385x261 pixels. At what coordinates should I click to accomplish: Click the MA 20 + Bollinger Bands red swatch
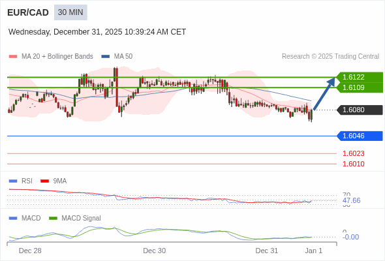[x=13, y=57]
